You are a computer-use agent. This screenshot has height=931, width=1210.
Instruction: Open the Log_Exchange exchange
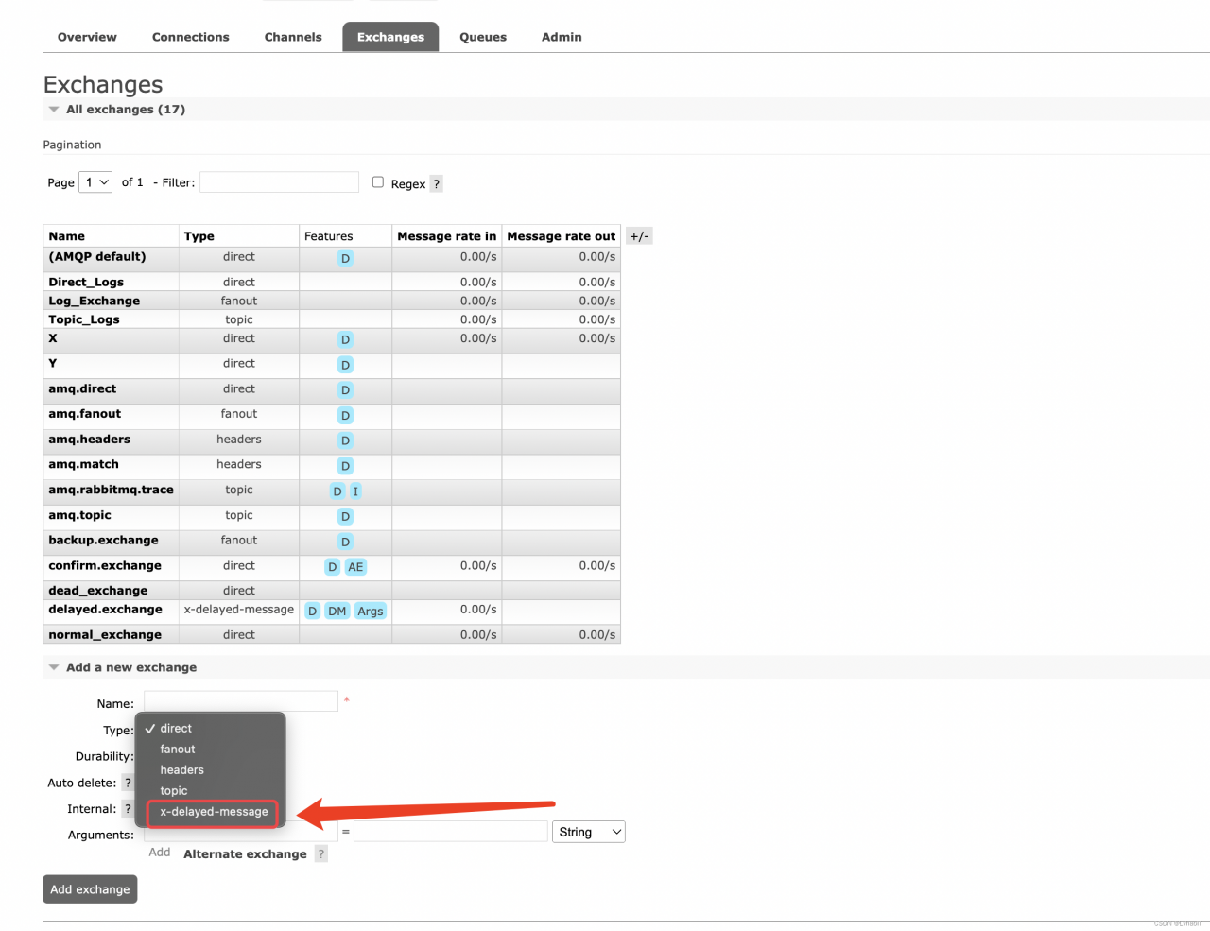click(x=95, y=302)
